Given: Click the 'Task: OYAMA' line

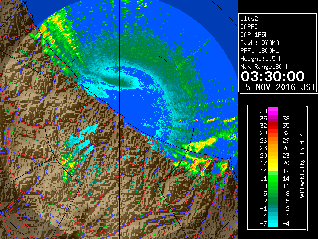Looking at the screenshot, I should [260, 43].
